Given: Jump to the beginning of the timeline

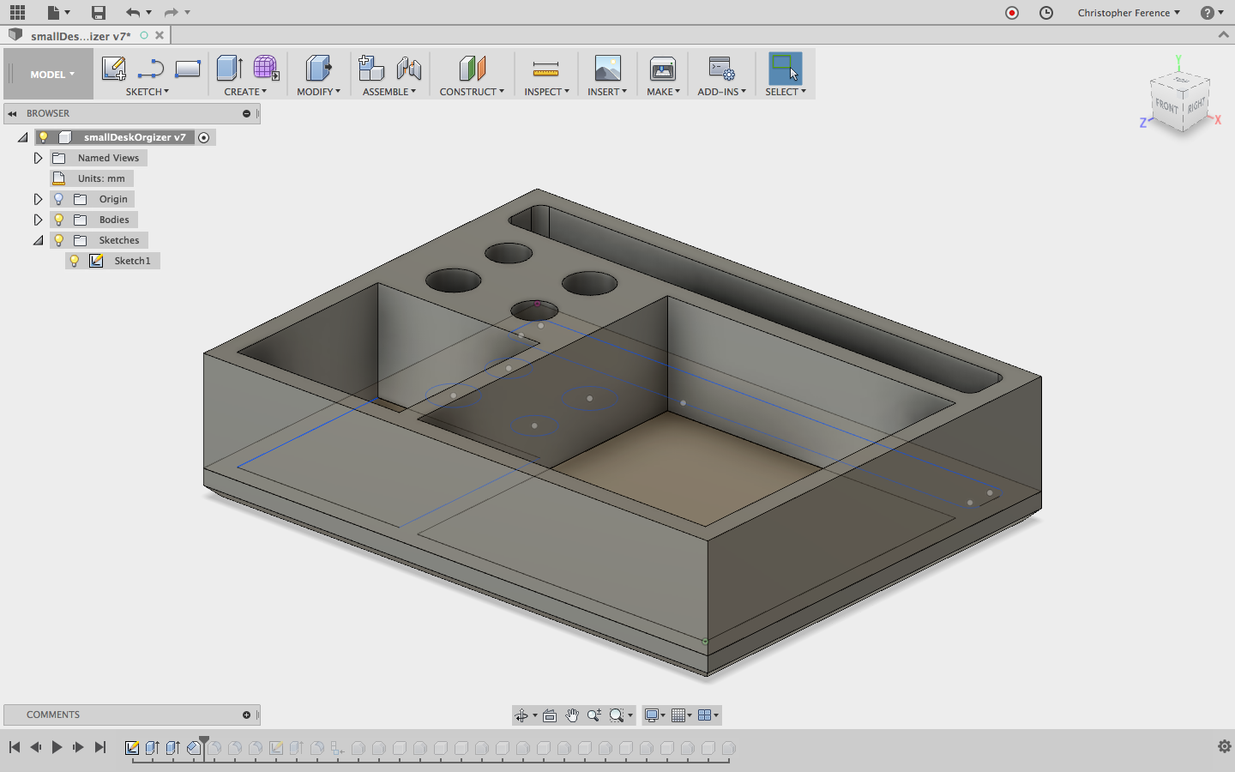Looking at the screenshot, I should point(15,747).
